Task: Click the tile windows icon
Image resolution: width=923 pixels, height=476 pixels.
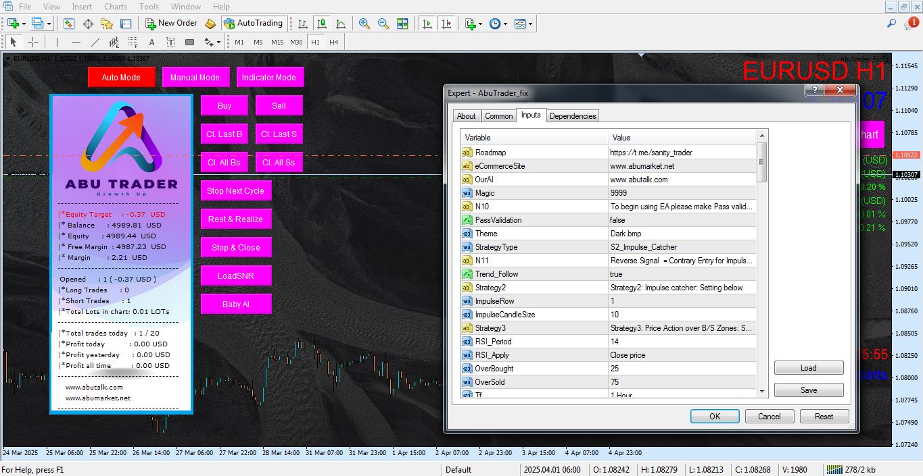Action: point(402,24)
